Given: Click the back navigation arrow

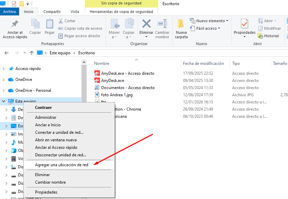Looking at the screenshot, I should click(x=6, y=53).
